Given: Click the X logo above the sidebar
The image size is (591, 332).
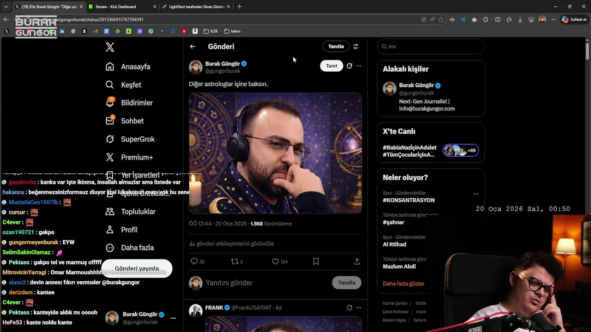Looking at the screenshot, I should (x=110, y=47).
